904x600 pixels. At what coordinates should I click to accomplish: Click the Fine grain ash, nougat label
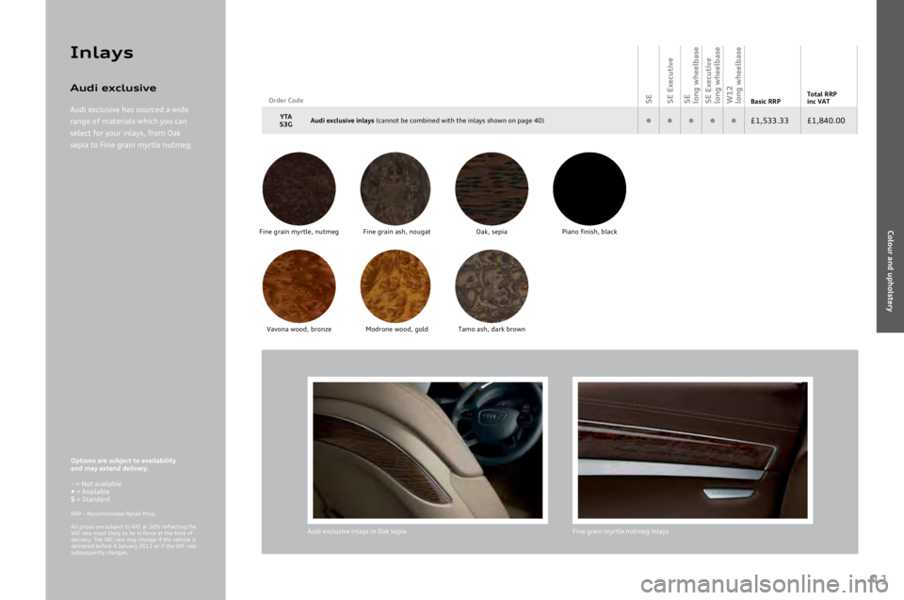point(396,232)
